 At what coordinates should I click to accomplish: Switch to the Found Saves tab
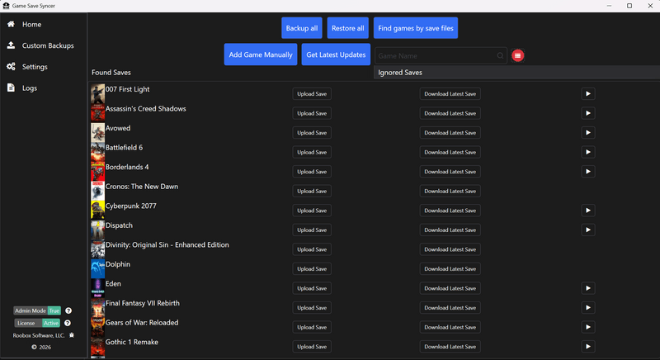(111, 73)
